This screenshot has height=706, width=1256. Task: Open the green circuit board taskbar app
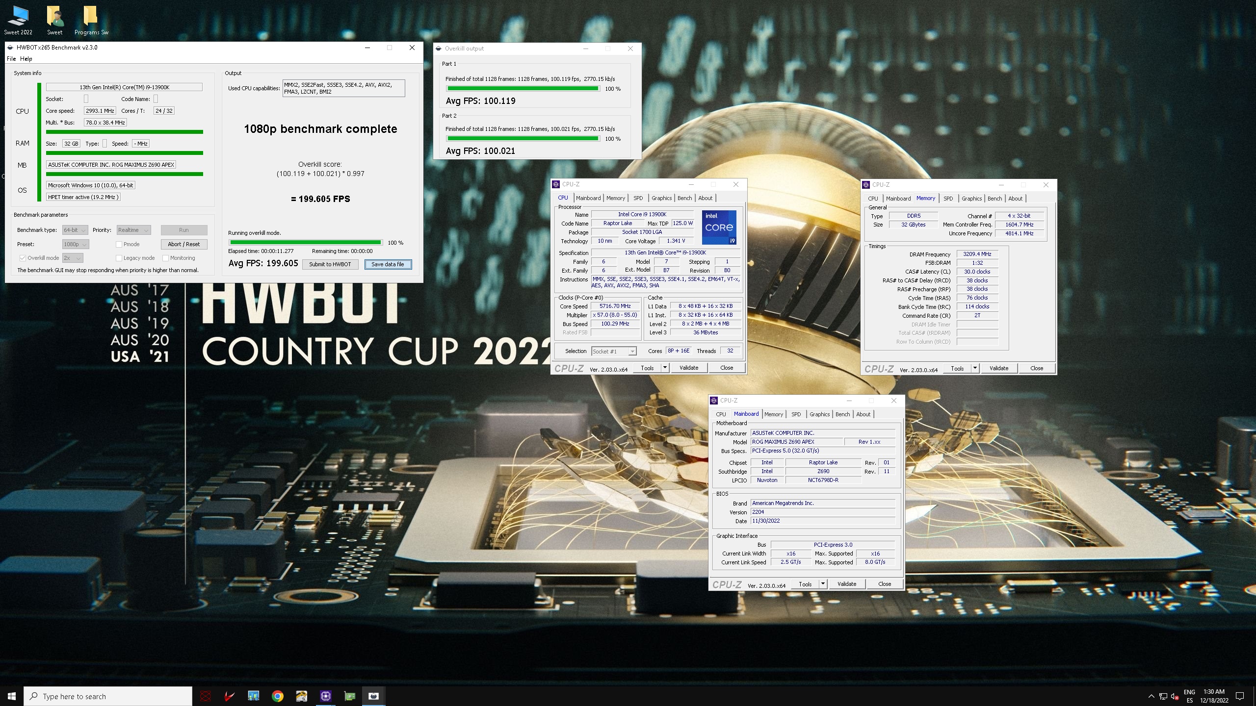pos(349,696)
